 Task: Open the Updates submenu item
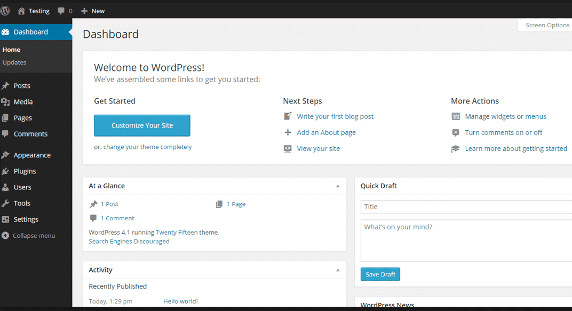pyautogui.click(x=14, y=62)
